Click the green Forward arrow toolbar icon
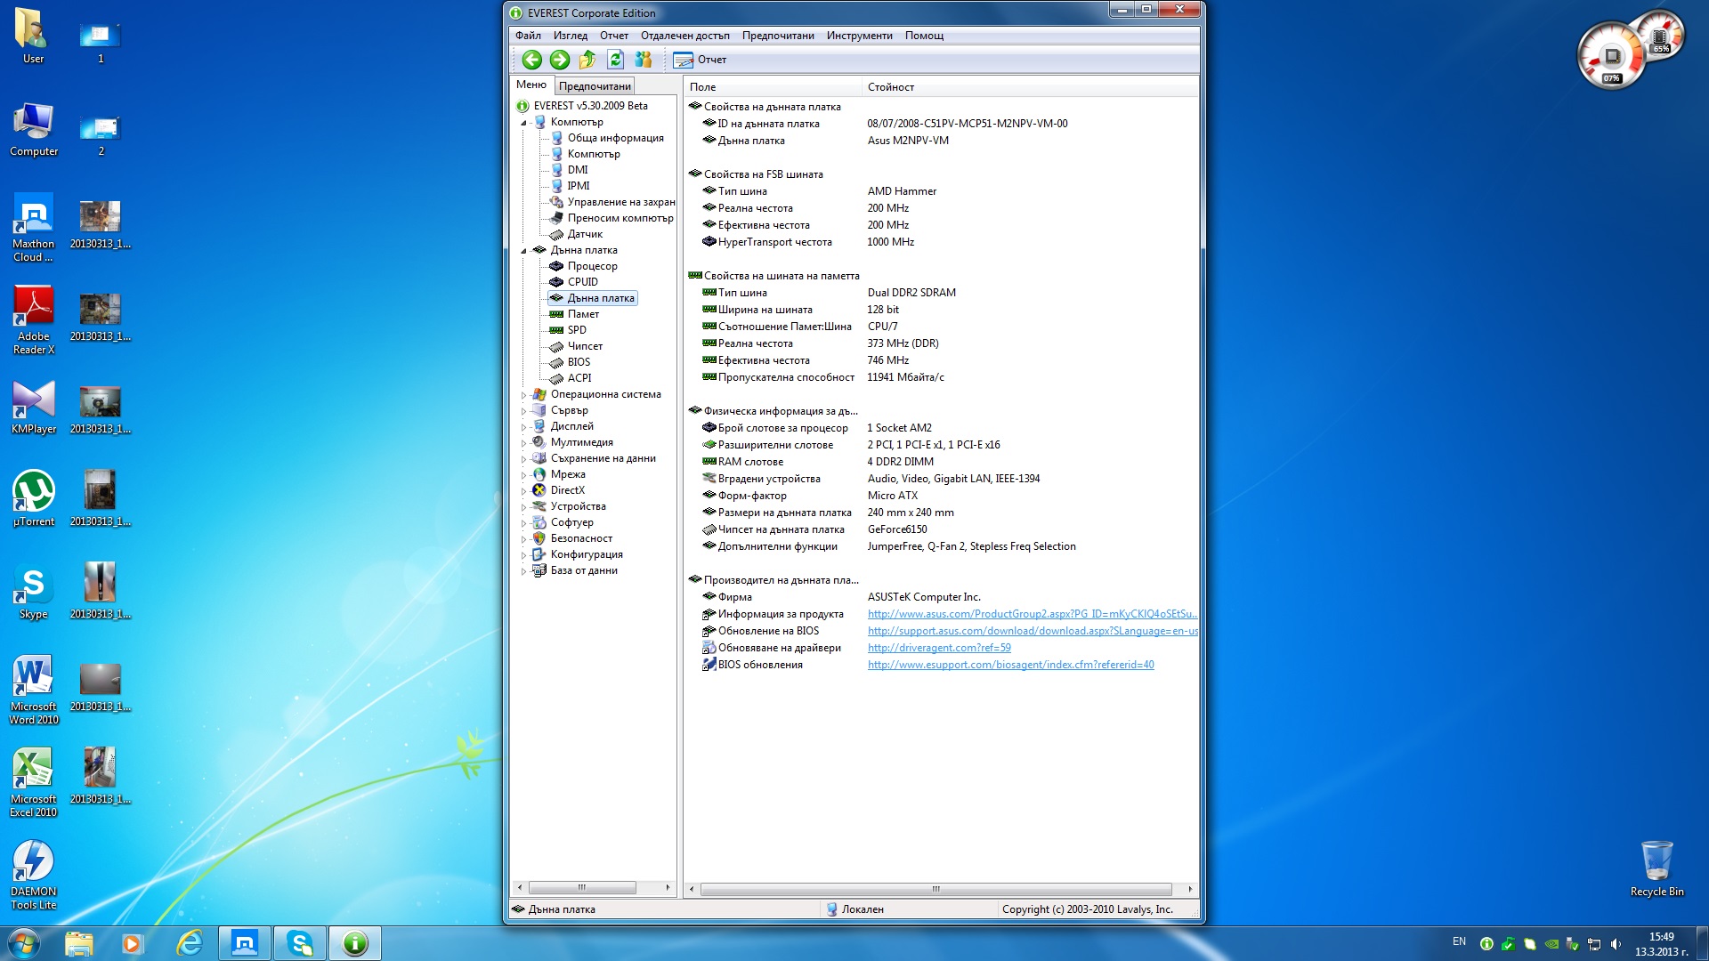The height and width of the screenshot is (961, 1709). coord(559,60)
